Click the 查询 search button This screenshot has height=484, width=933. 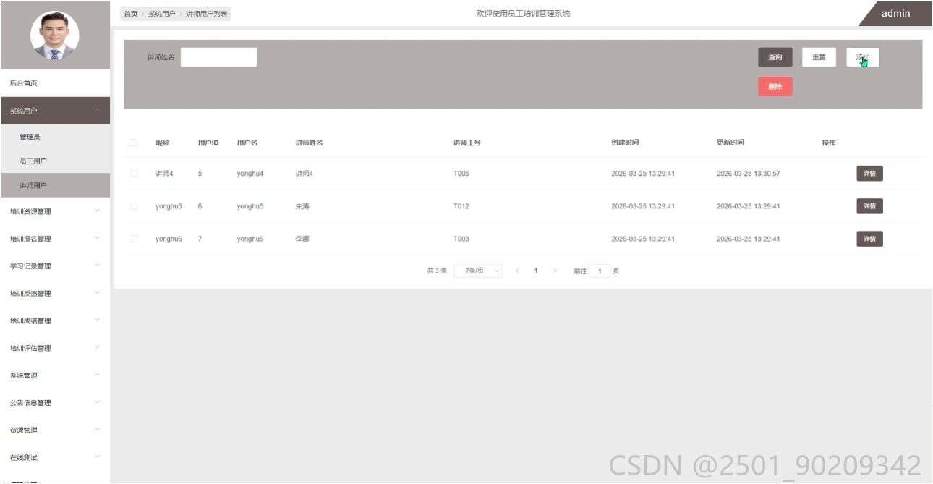point(775,57)
